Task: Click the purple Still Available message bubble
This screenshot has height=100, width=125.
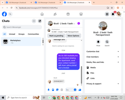Action: coord(68,61)
